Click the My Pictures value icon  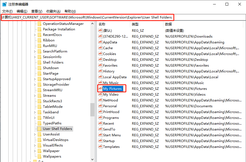pyautogui.click(x=100, y=88)
